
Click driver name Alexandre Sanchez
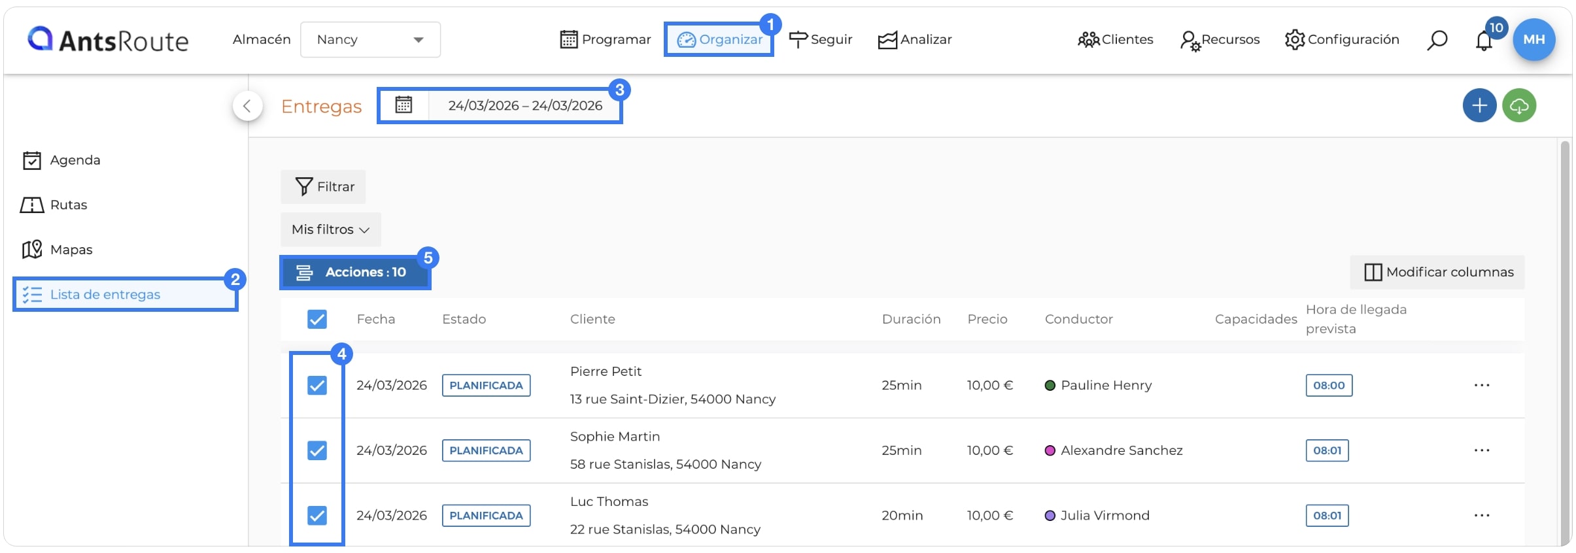(1122, 450)
